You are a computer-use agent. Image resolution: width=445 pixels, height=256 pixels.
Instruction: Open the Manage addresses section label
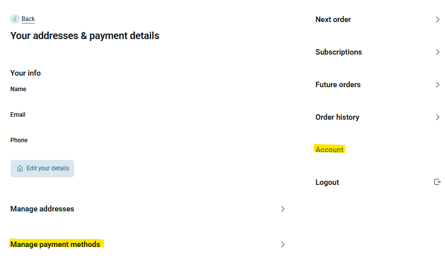42,209
